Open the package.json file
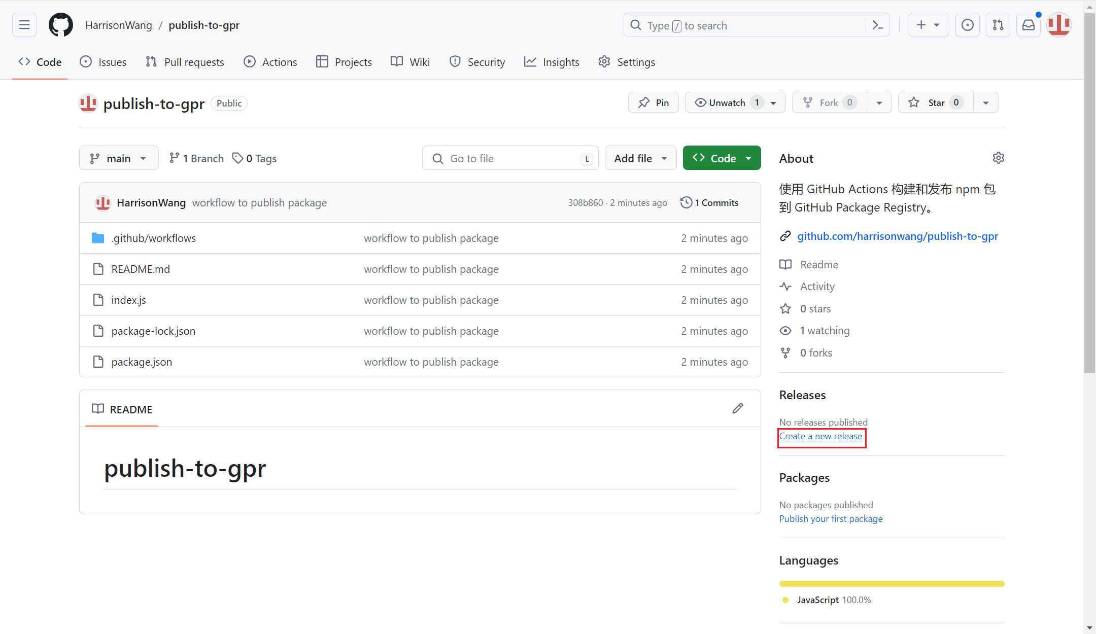Image resolution: width=1096 pixels, height=634 pixels. pos(142,362)
